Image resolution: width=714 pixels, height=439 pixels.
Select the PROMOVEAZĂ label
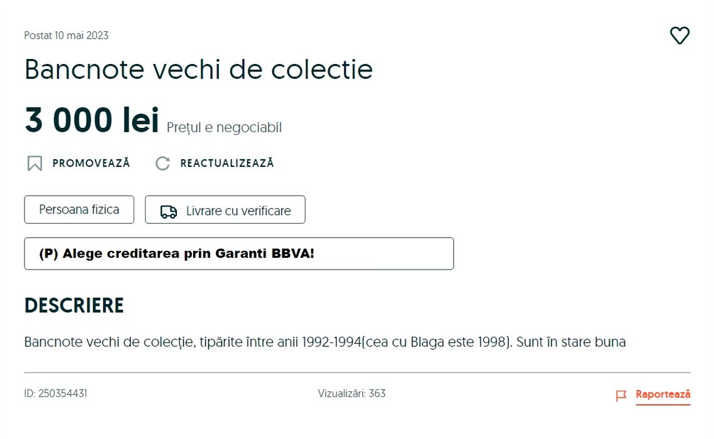tap(91, 163)
